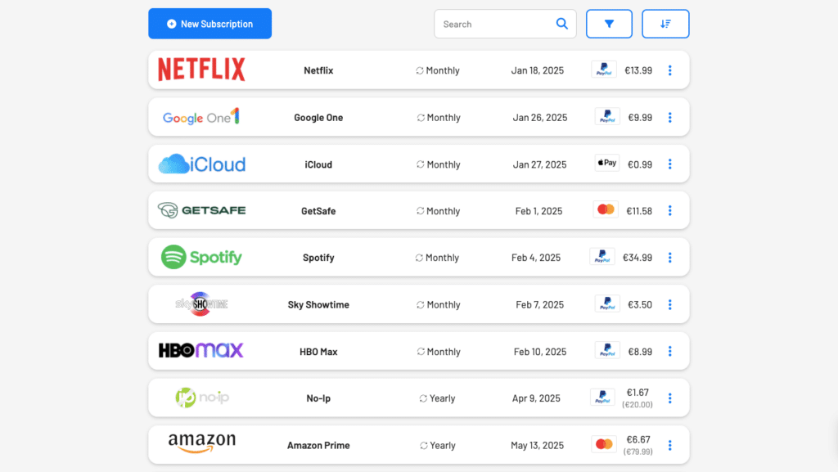This screenshot has height=472, width=838.
Task: Open the Netflix row three-dot menu
Action: click(x=669, y=70)
